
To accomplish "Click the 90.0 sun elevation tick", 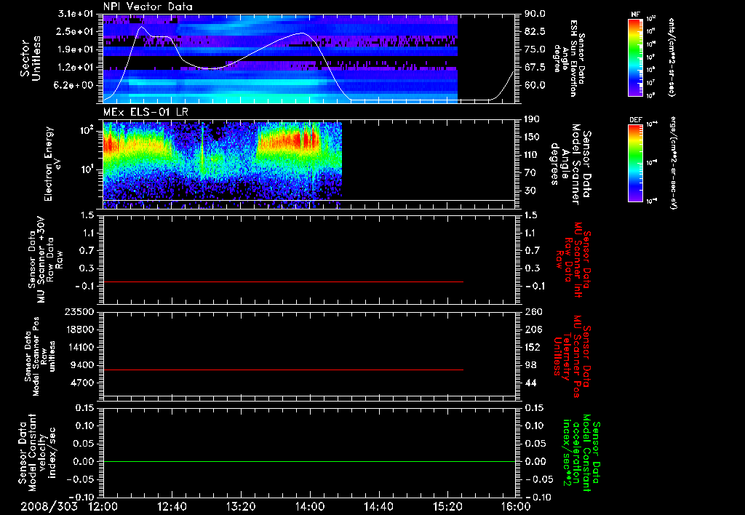I will (535, 14).
